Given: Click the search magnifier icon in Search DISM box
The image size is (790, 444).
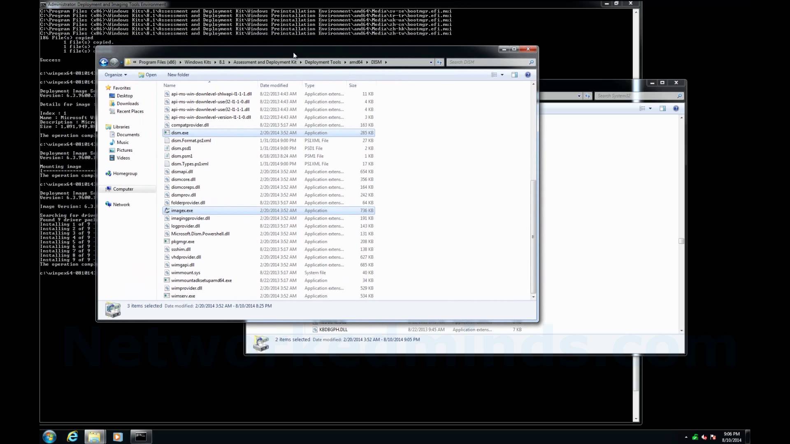Looking at the screenshot, I should click(x=531, y=62).
